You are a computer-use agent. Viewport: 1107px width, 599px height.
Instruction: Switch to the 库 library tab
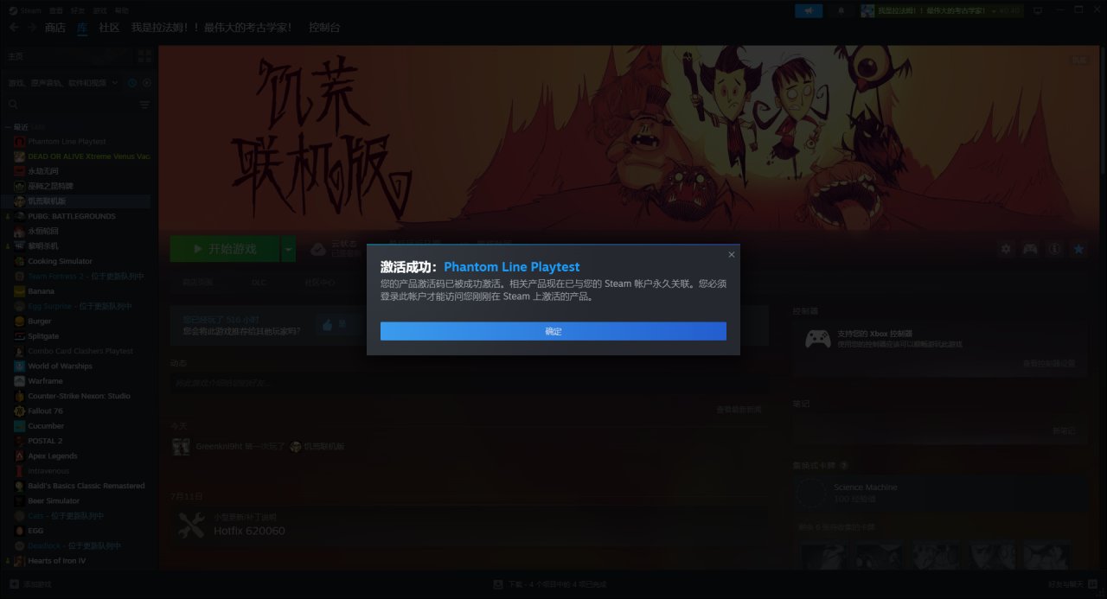[x=82, y=28]
